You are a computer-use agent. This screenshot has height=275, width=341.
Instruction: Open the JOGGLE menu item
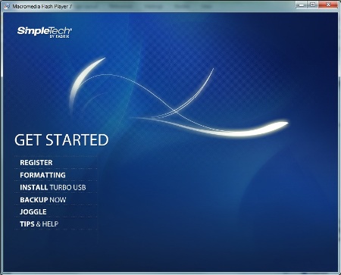(33, 211)
